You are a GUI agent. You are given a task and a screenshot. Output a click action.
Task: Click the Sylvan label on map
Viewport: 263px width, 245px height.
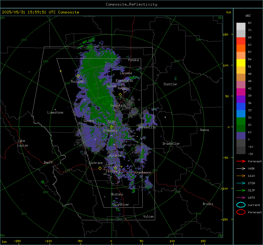[112, 86]
